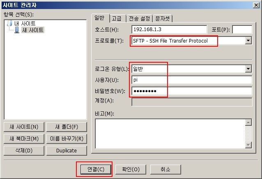Click the 확인(O) button
Image resolution: width=262 pixels, height=179 pixels.
click(131, 170)
